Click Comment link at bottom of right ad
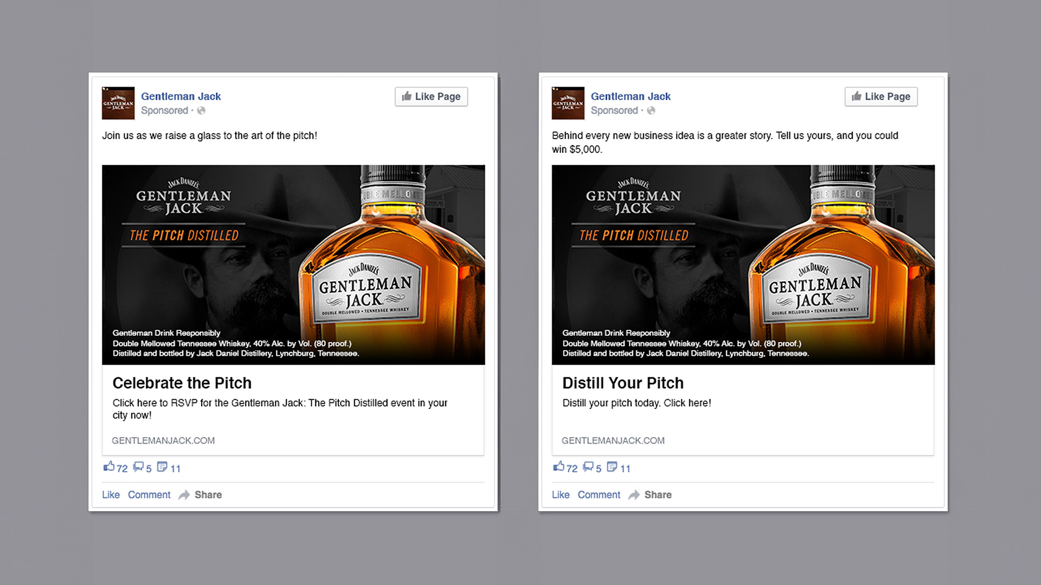This screenshot has width=1041, height=585. click(599, 495)
